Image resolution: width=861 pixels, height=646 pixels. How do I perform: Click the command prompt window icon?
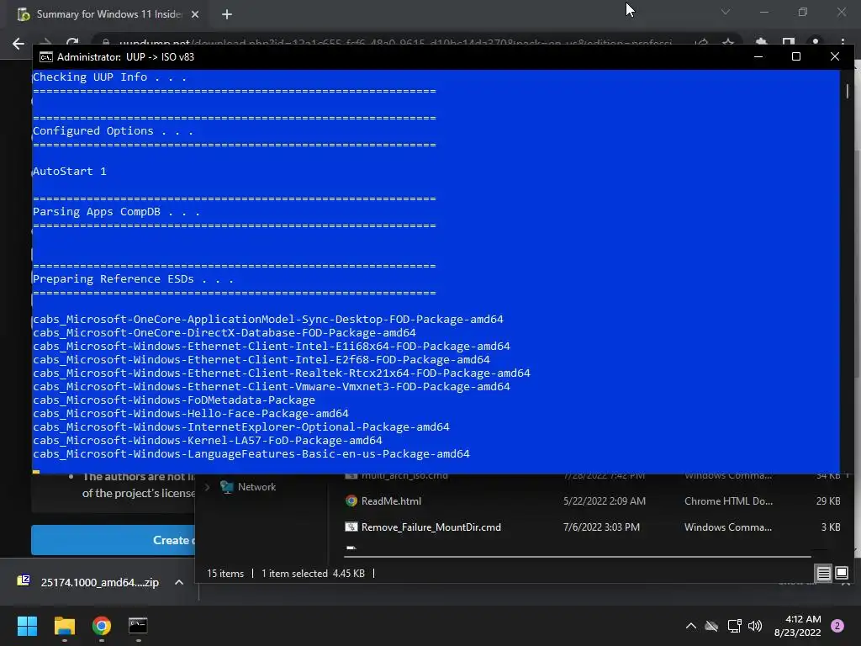click(46, 57)
